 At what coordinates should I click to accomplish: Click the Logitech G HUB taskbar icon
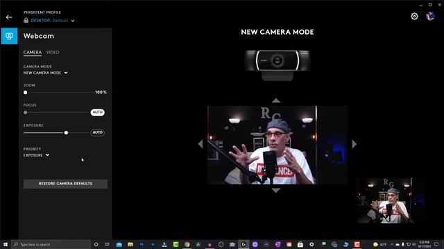tap(244, 244)
